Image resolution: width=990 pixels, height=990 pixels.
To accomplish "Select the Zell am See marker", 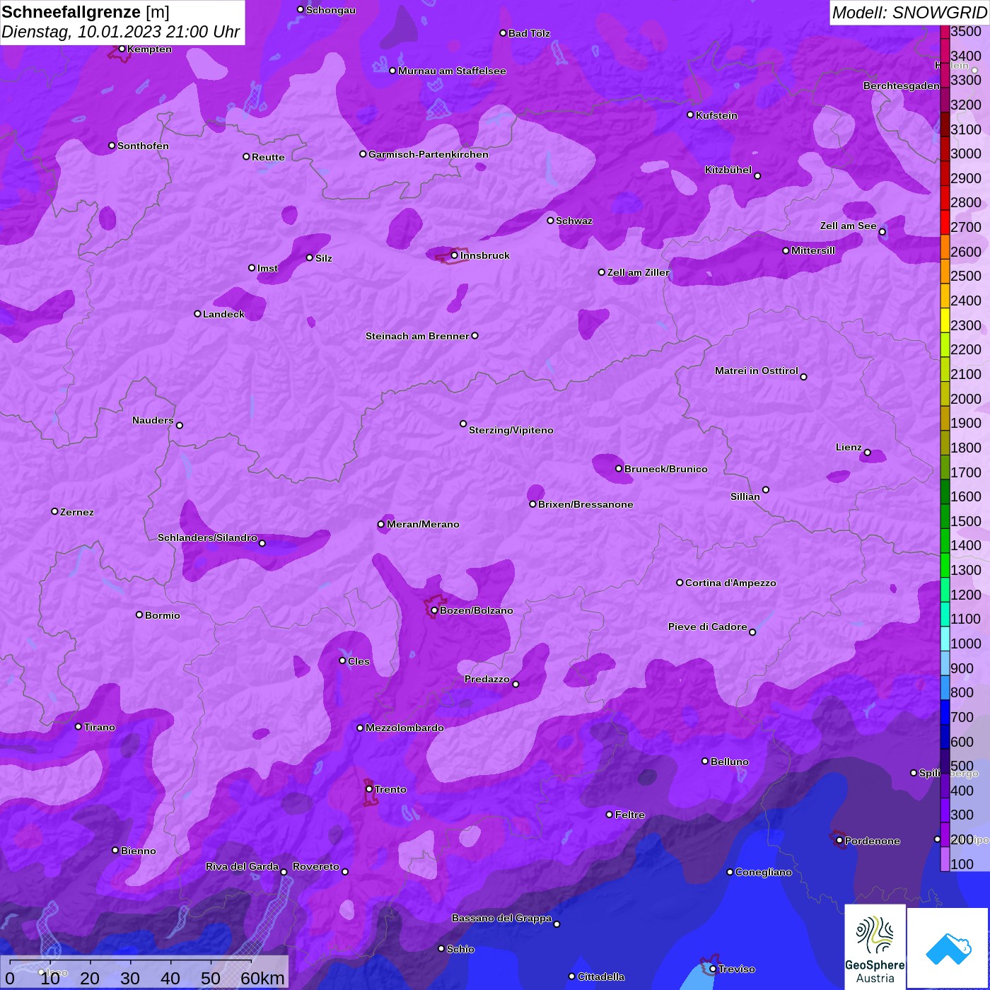I will tap(882, 232).
